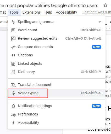Click the Review suggested edits icon
The width and height of the screenshot is (111, 134).
[13, 39]
